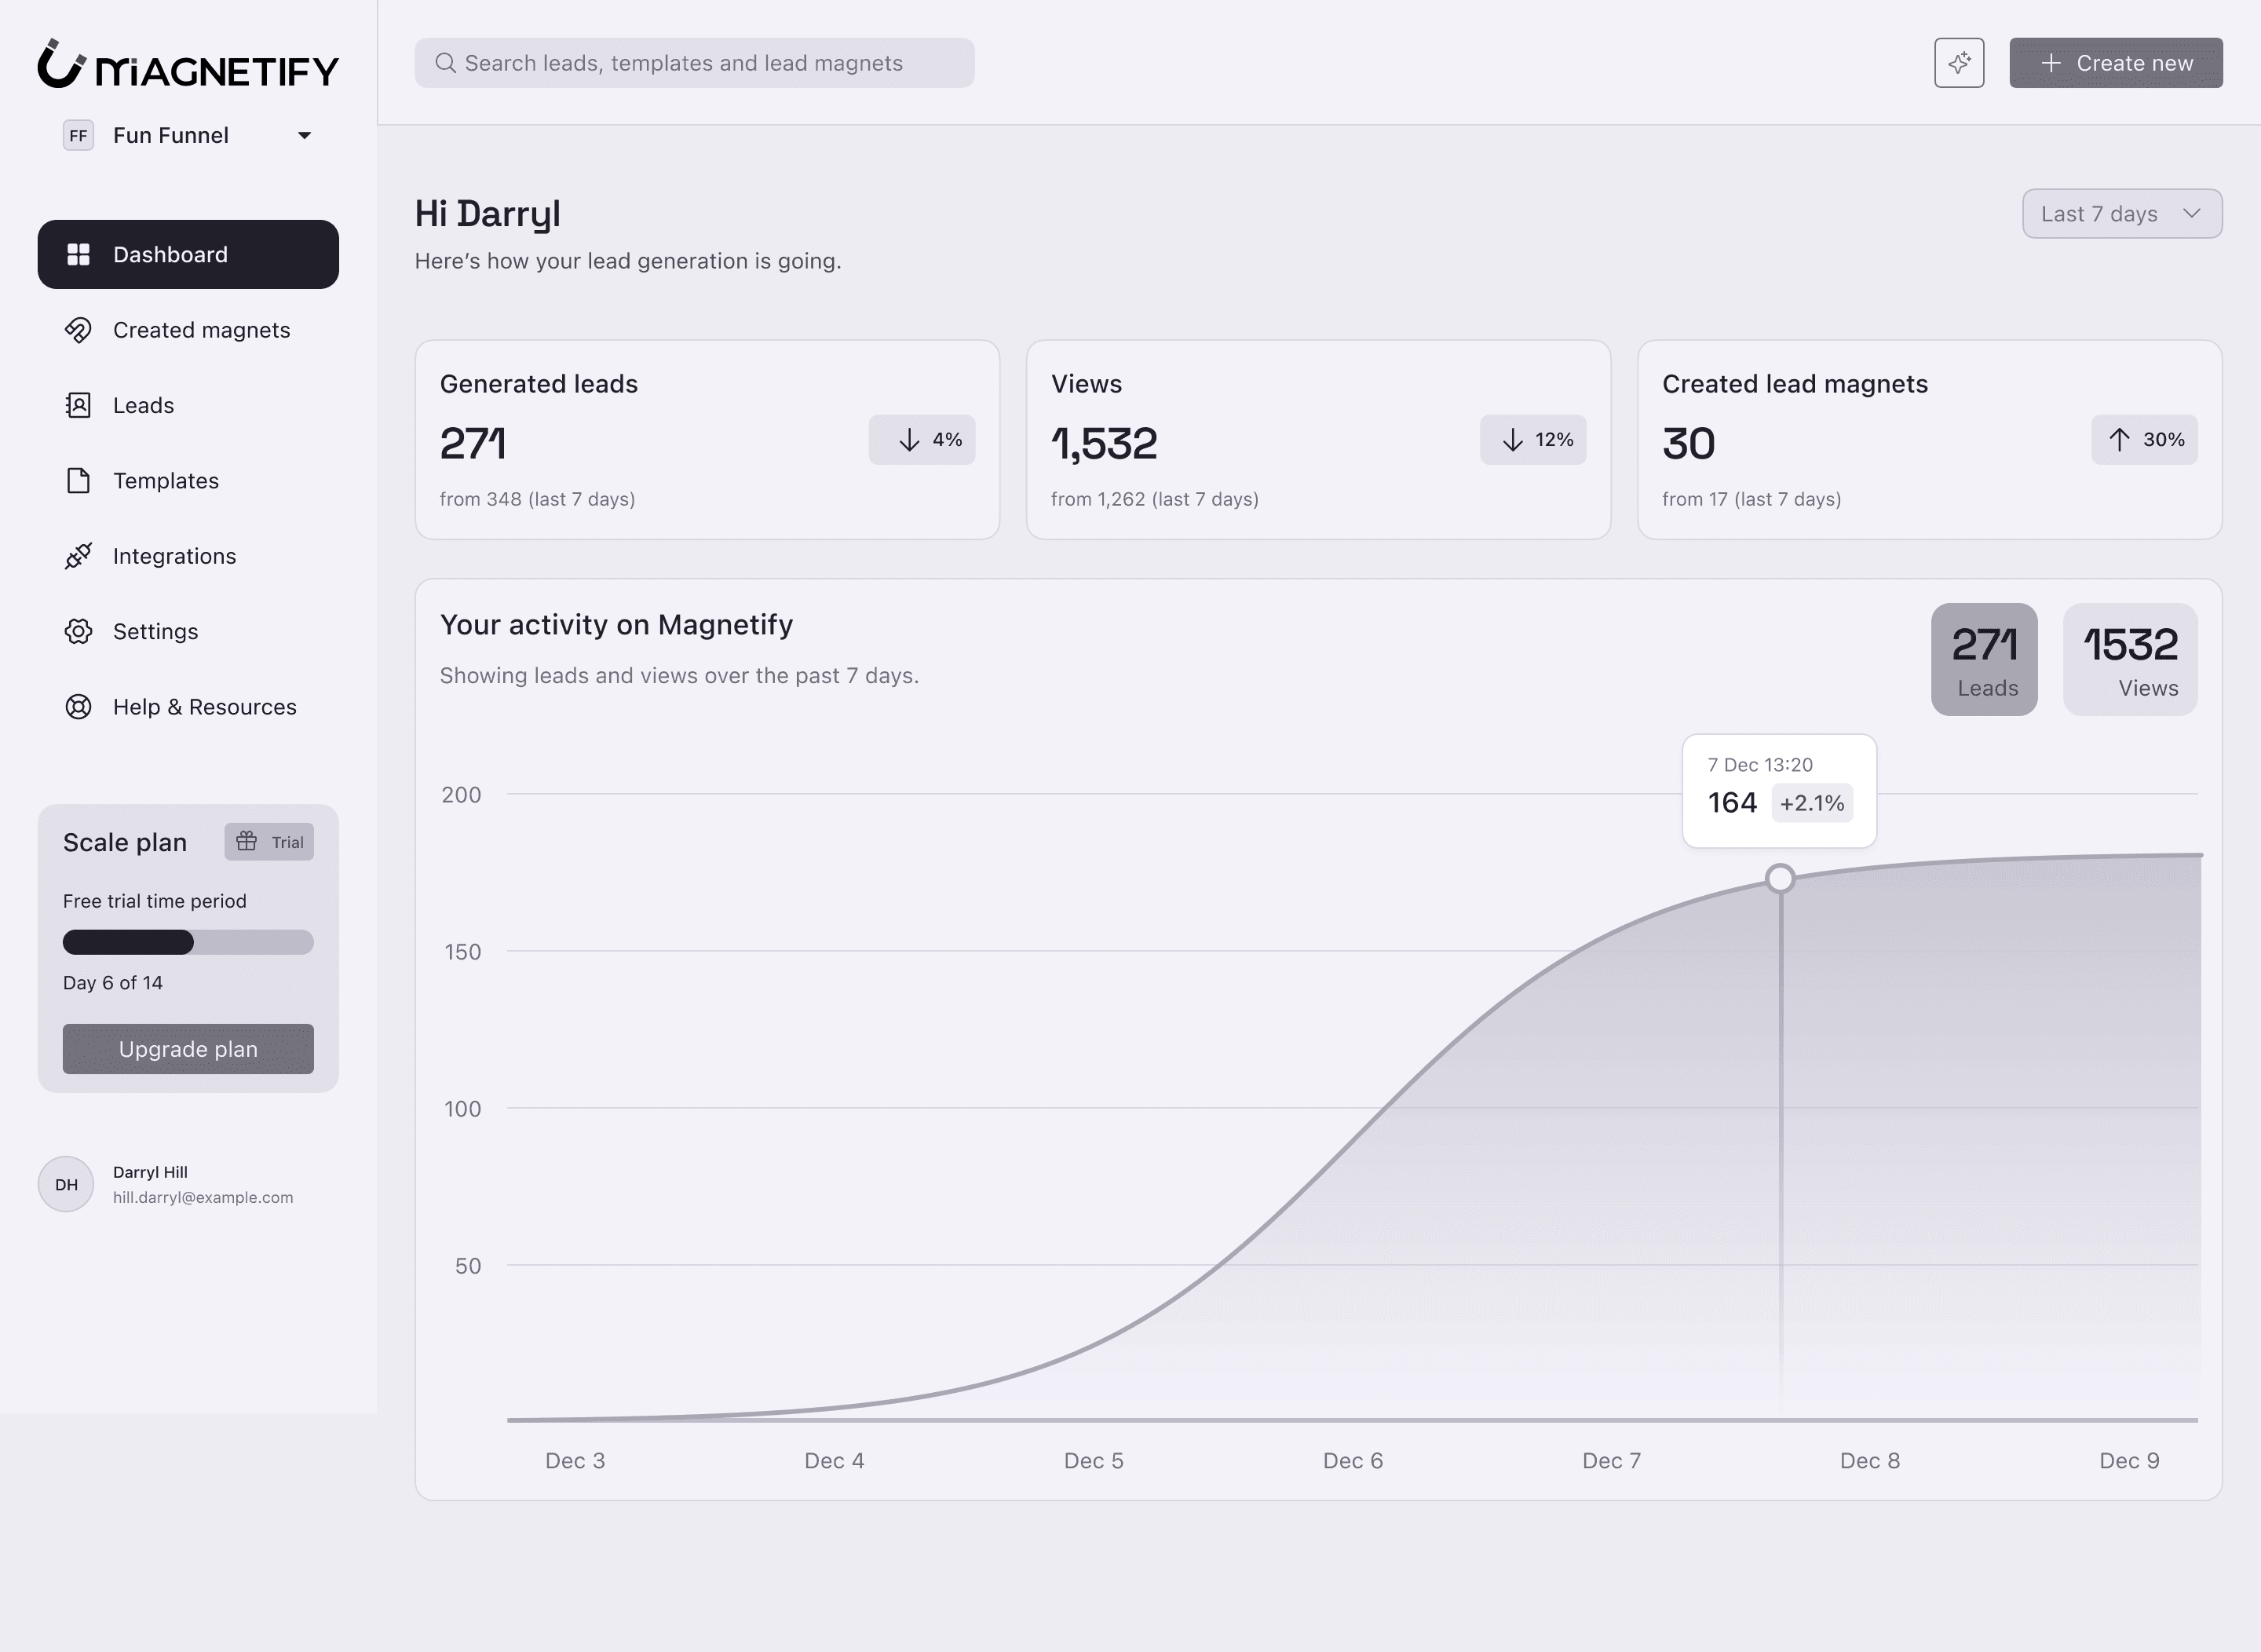2261x1652 pixels.
Task: Click the Created magnets sidebar icon
Action: click(x=78, y=330)
